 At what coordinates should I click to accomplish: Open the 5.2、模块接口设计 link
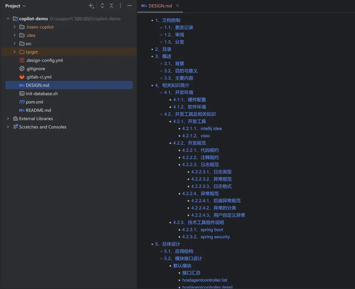point(183,258)
